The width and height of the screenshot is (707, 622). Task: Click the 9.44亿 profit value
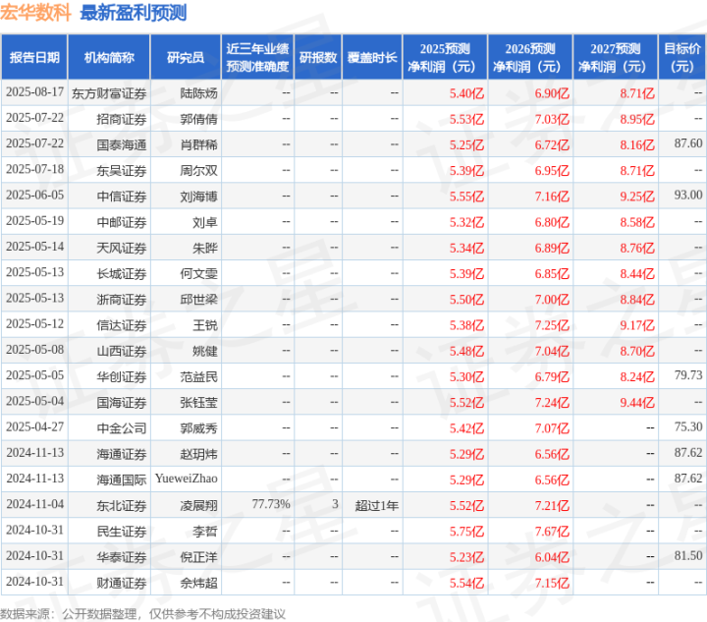[636, 402]
